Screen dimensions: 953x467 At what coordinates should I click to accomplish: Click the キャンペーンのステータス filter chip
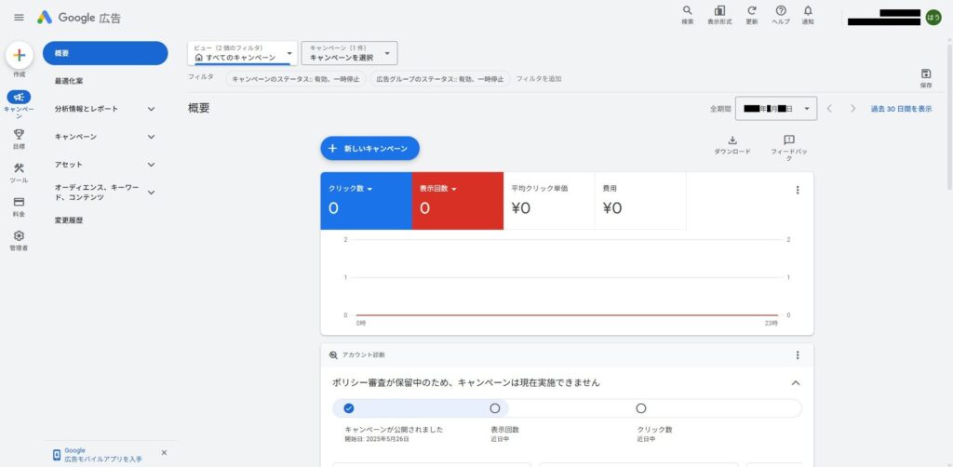tap(295, 79)
